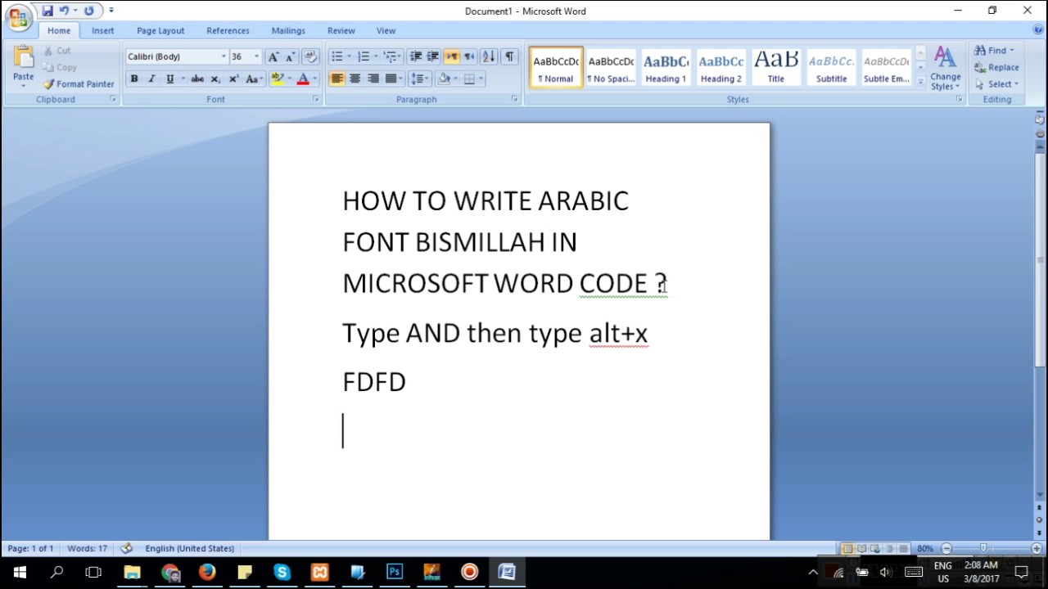Switch to Mailings tab
The width and height of the screenshot is (1048, 589).
288,30
